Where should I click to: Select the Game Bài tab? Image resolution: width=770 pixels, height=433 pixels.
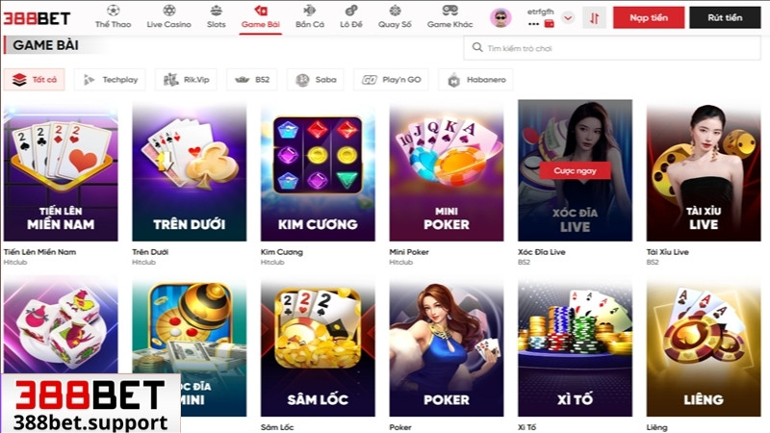pyautogui.click(x=260, y=17)
